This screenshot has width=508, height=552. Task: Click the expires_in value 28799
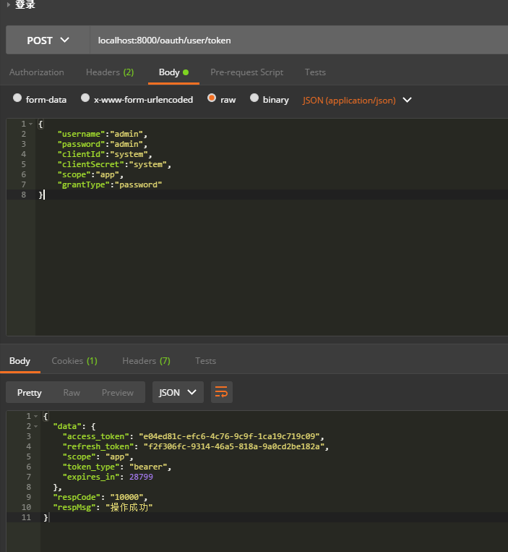pos(141,477)
